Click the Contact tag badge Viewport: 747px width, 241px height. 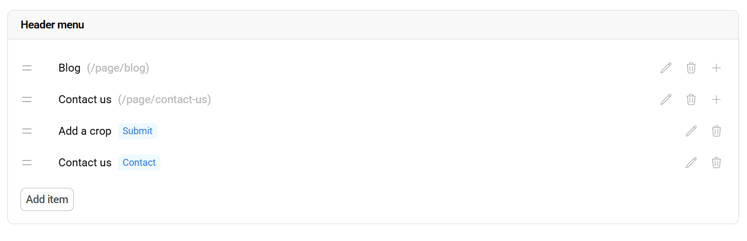pyautogui.click(x=139, y=163)
